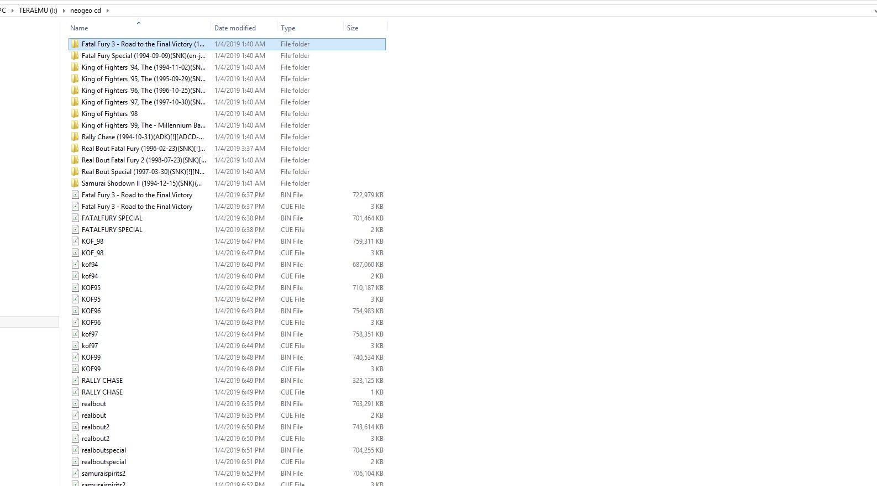Click file icon of KOF_98 BIN file

tap(75, 241)
